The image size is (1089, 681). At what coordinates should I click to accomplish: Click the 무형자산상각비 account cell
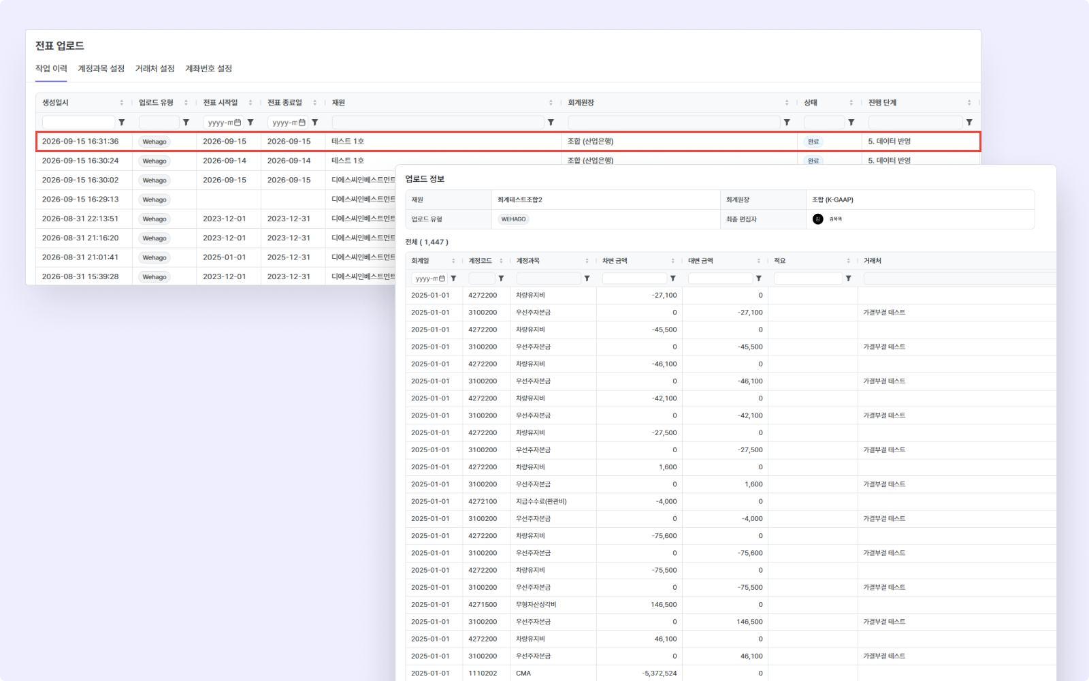click(x=536, y=605)
